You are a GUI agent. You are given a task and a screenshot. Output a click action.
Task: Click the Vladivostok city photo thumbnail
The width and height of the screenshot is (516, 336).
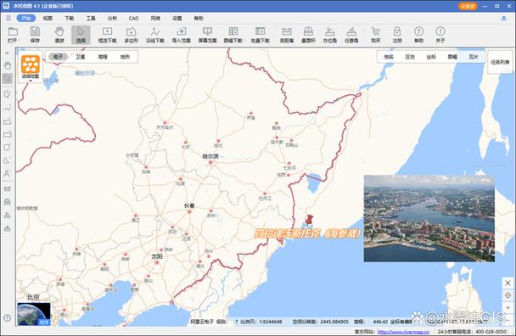point(429,219)
